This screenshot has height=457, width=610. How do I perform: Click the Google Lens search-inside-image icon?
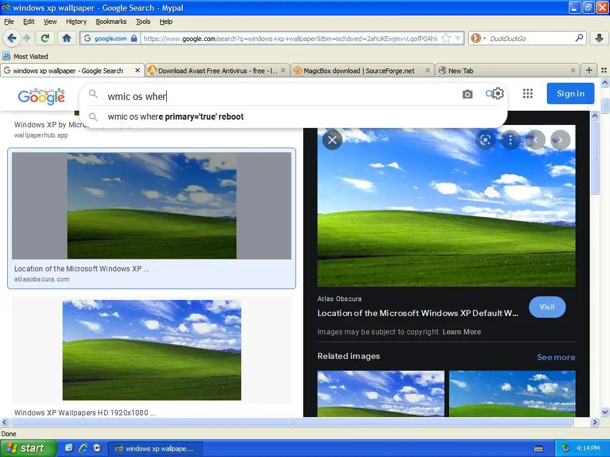click(485, 140)
